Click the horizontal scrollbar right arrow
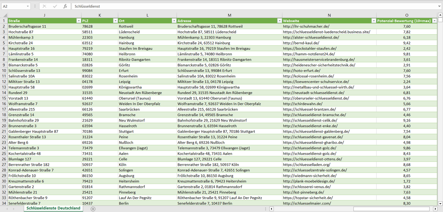 435,209
